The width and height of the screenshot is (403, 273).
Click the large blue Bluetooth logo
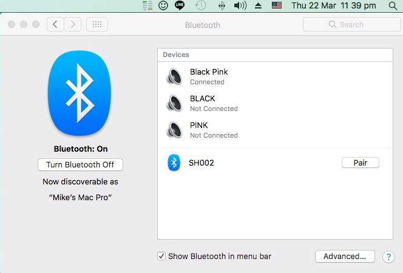(x=80, y=93)
